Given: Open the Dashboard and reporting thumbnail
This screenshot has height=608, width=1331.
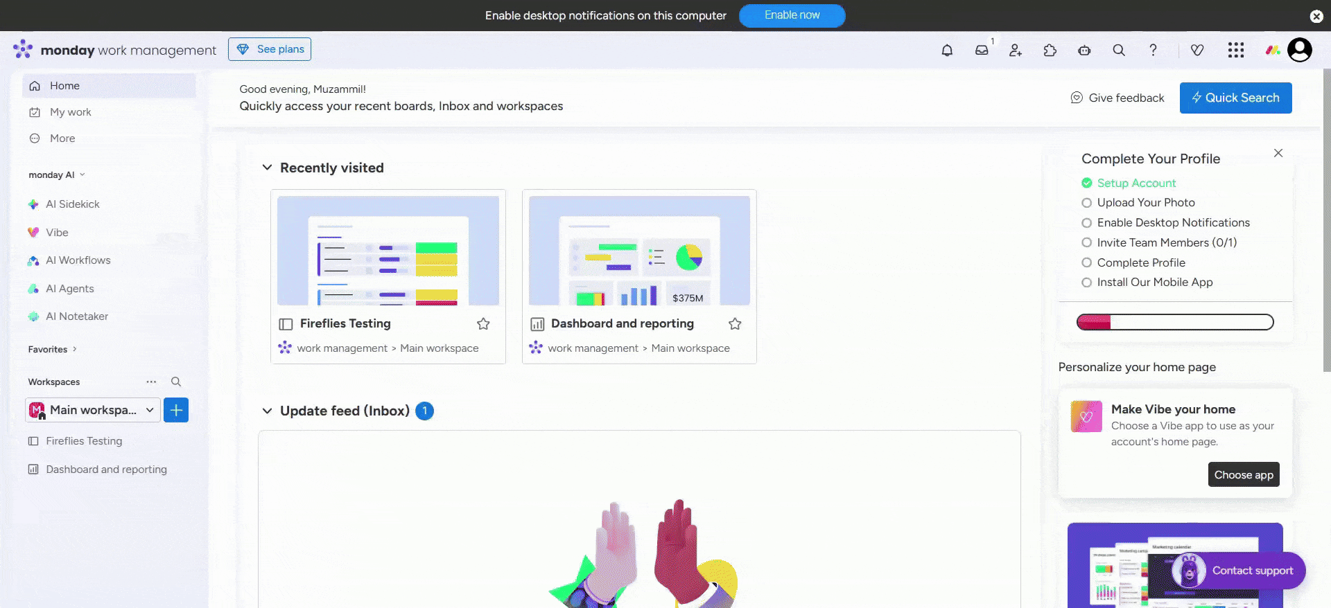Looking at the screenshot, I should click(639, 251).
